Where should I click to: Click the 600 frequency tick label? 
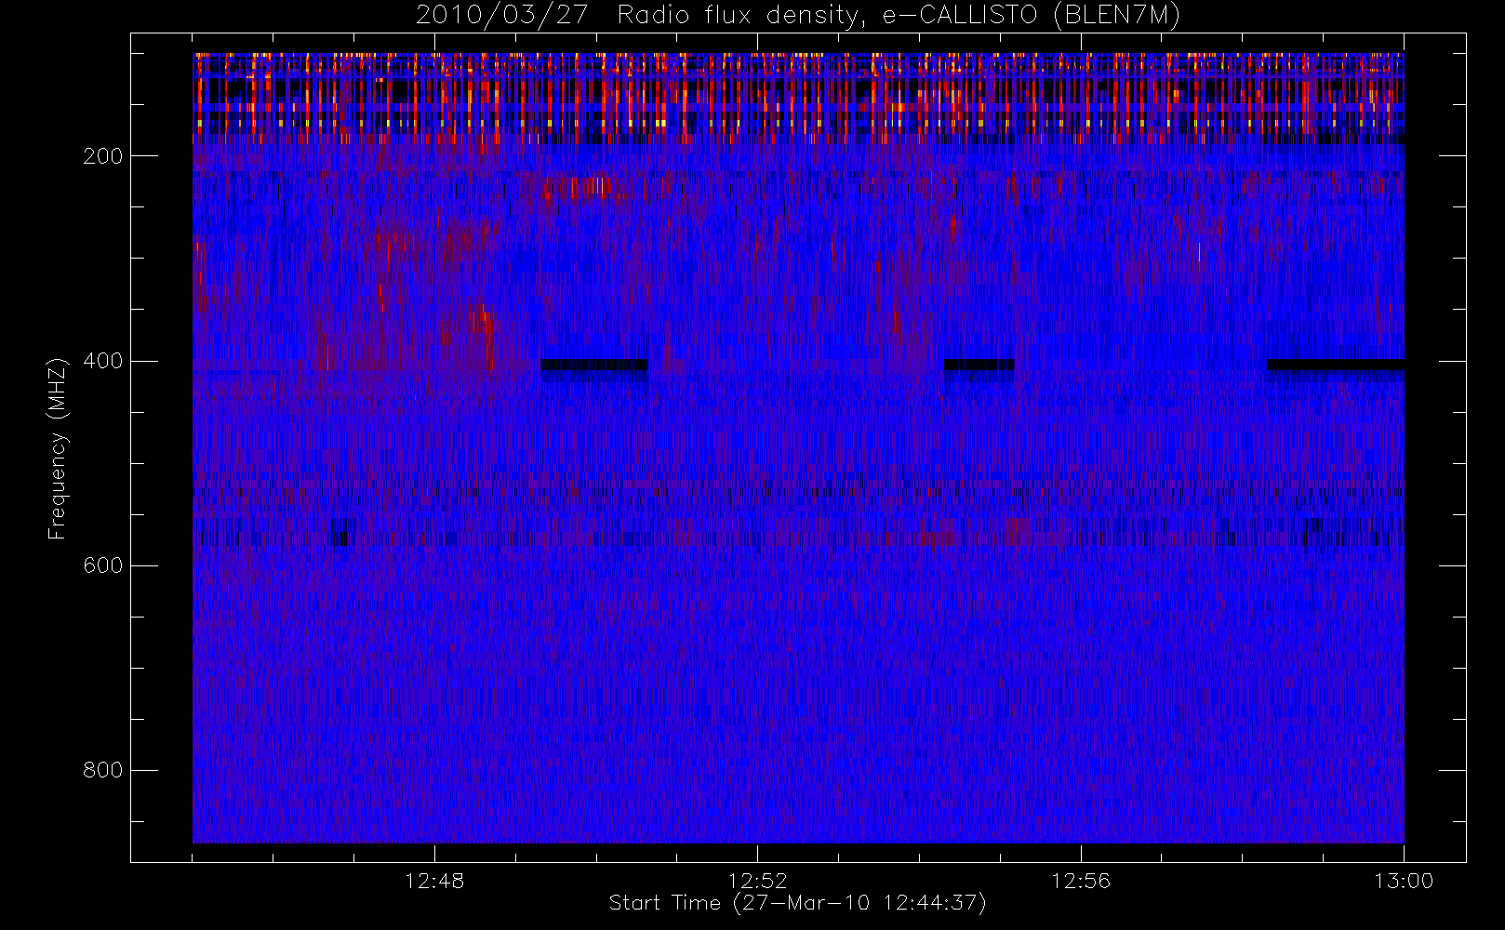(x=102, y=565)
